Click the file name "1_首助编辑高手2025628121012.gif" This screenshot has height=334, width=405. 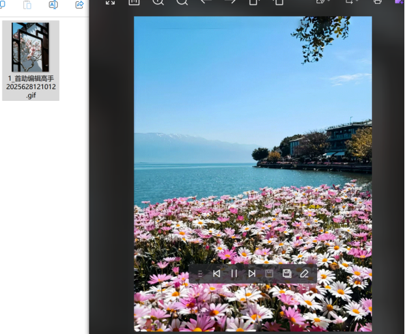click(x=31, y=87)
